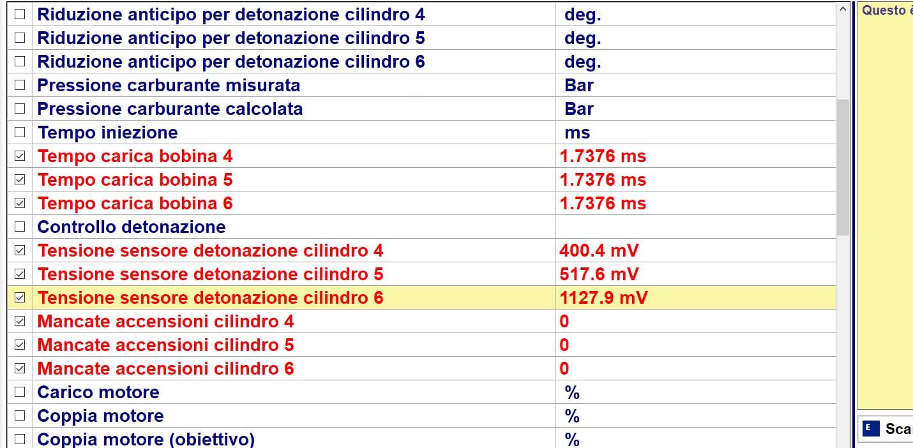Tick the Tempo iniezione checkbox
This screenshot has width=913, height=448.
20,132
